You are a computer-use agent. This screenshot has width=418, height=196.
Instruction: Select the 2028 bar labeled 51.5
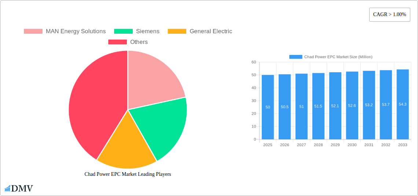click(x=318, y=106)
